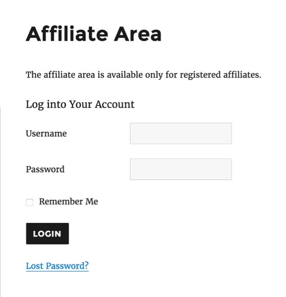
Task: Focus the Password text box
Action: pos(181,169)
